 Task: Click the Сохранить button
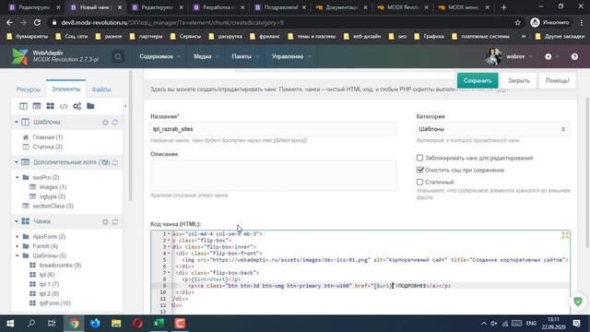(478, 80)
